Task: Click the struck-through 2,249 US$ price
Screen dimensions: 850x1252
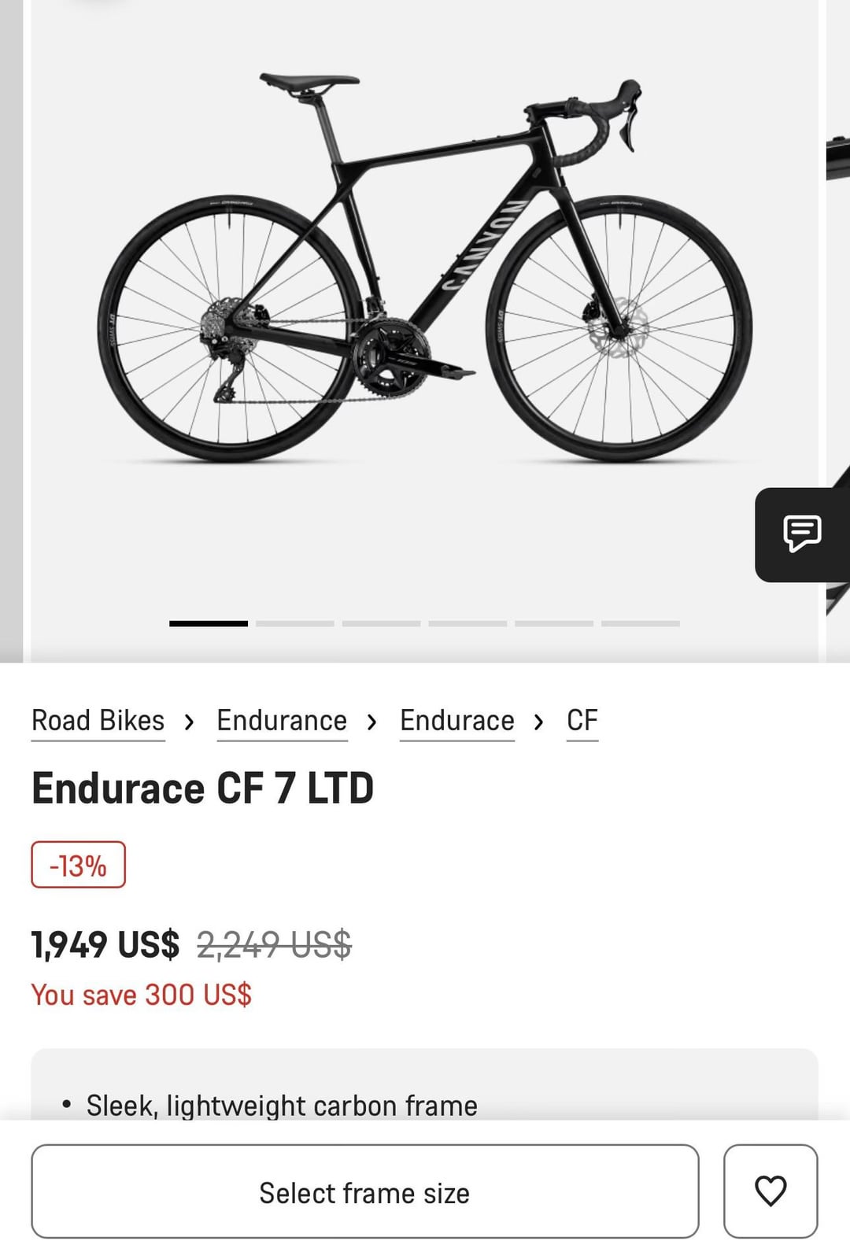Action: click(274, 944)
